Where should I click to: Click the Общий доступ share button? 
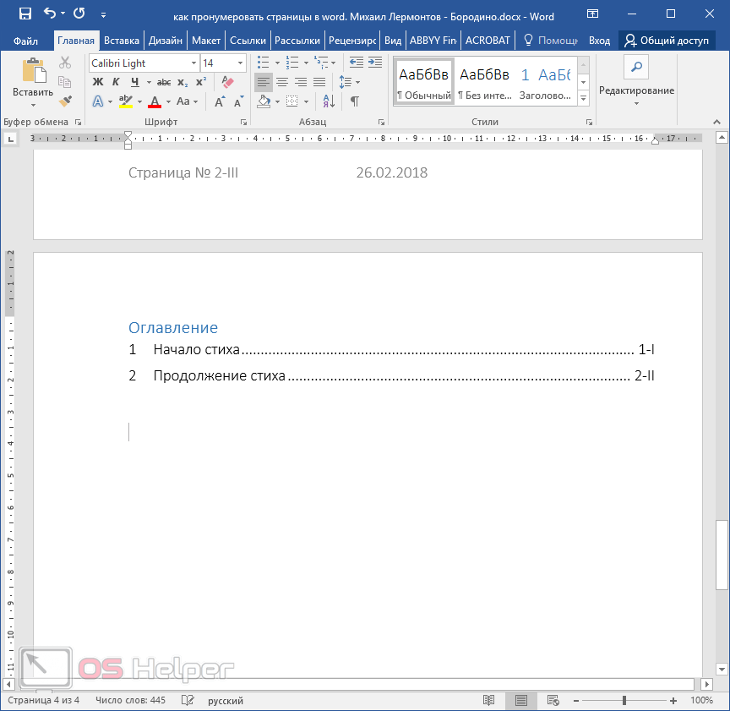[x=667, y=41]
